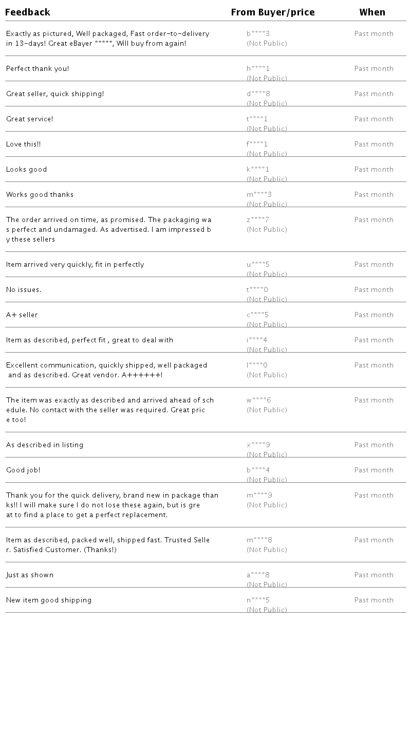
Task: Click buyer z****7 username
Action: pyautogui.click(x=258, y=220)
